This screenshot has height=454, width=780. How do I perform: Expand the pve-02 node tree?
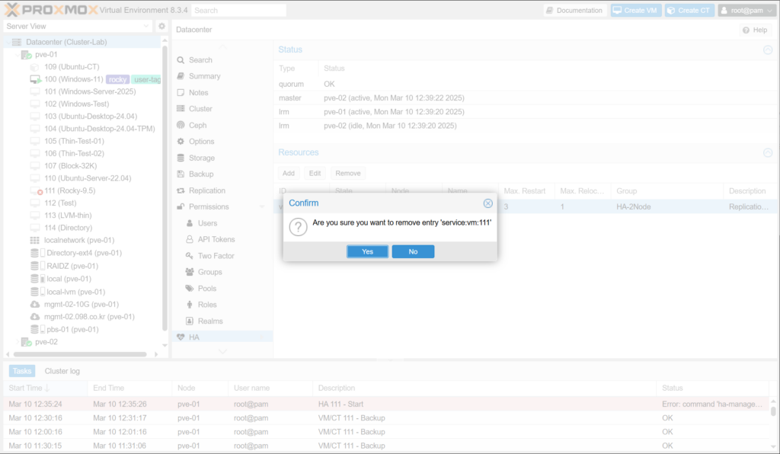(x=17, y=342)
